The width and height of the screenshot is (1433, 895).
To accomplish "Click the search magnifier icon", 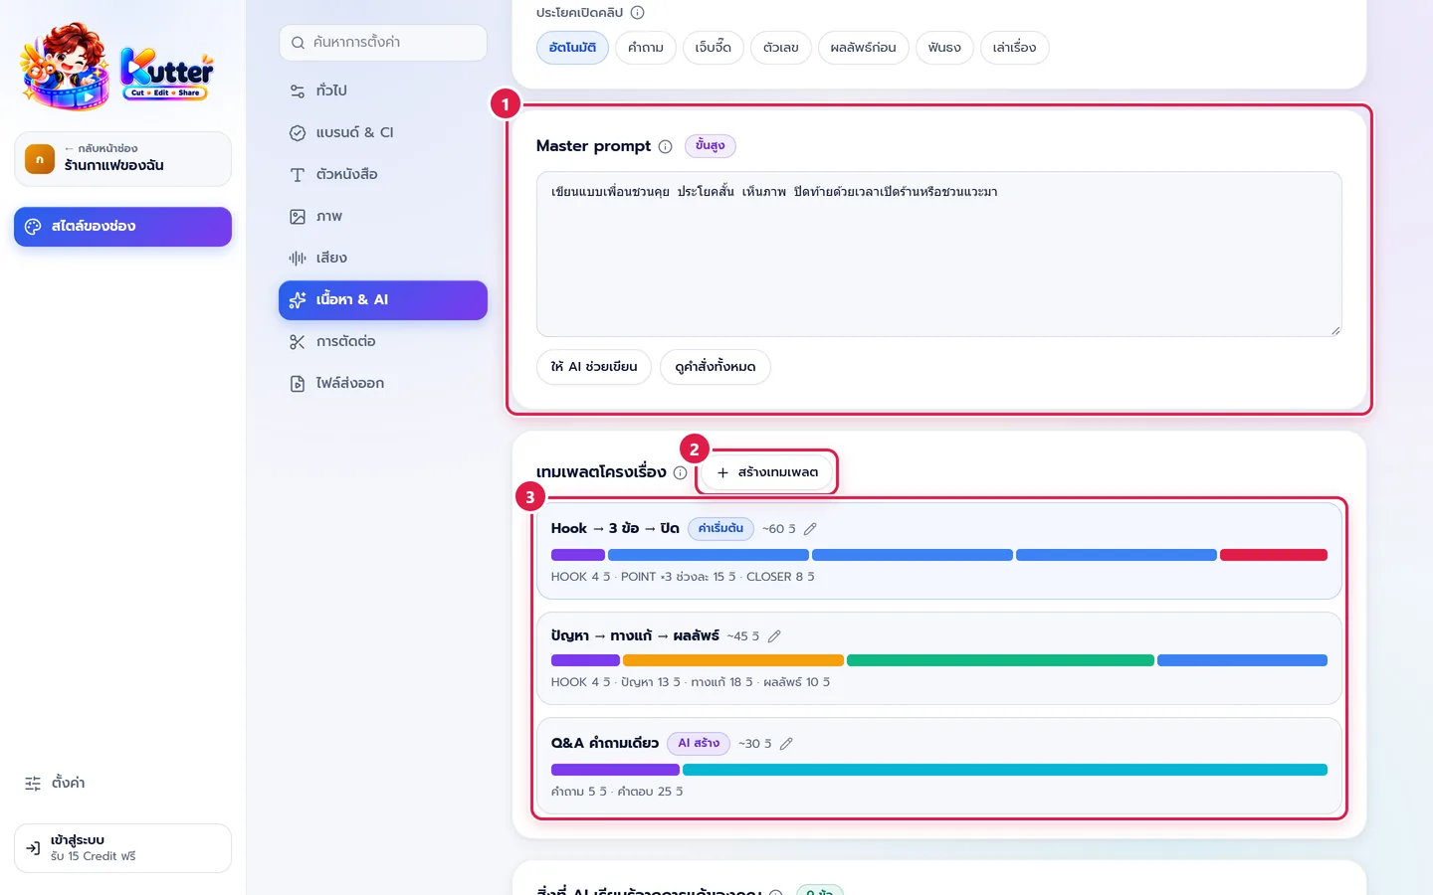I will tap(298, 43).
